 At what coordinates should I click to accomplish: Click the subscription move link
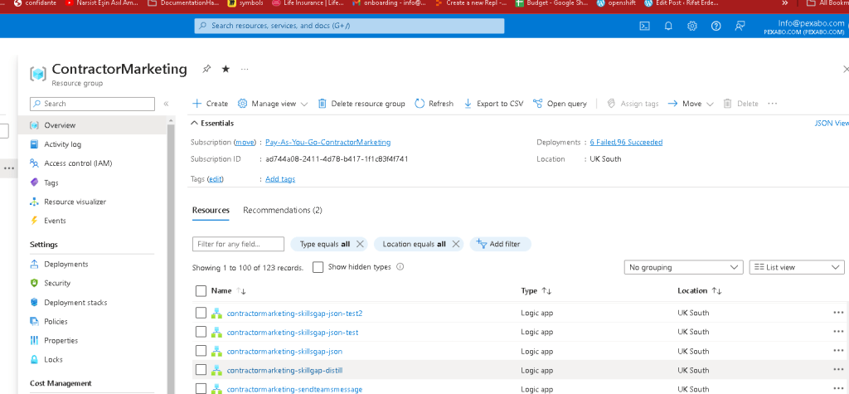tap(245, 142)
